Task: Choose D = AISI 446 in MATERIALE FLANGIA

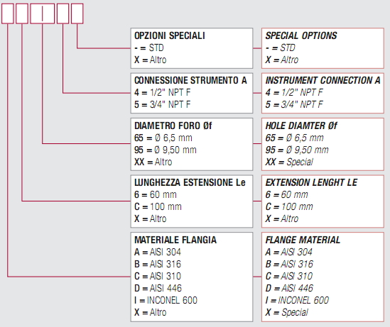Action: click(x=158, y=288)
